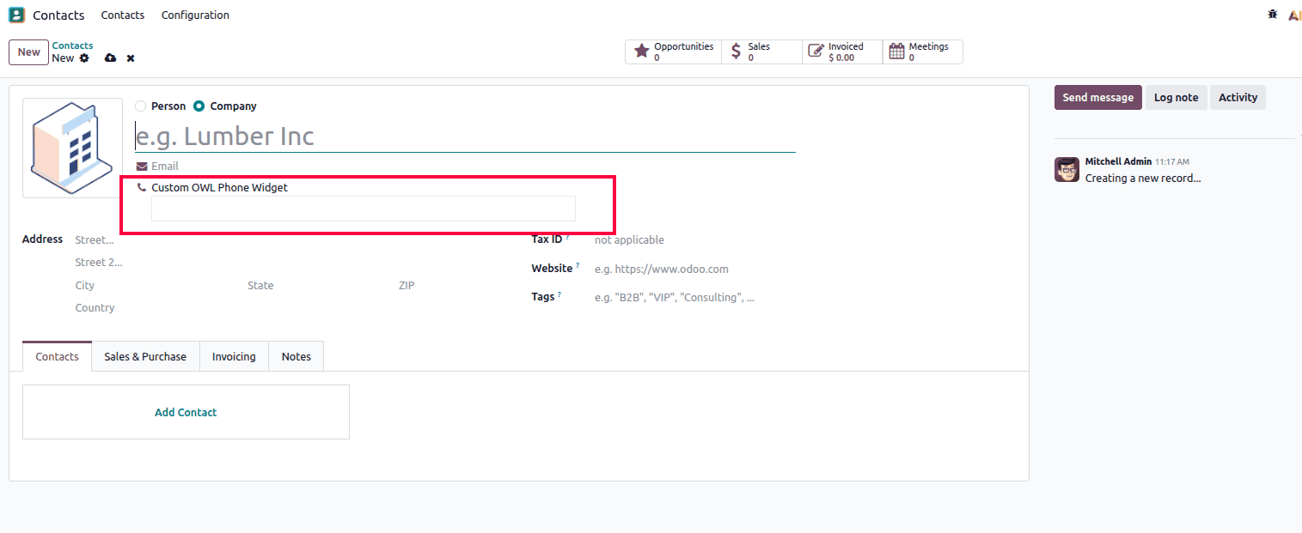Click the envelope icon next to Email
This screenshot has height=533, width=1302.
pos(142,166)
